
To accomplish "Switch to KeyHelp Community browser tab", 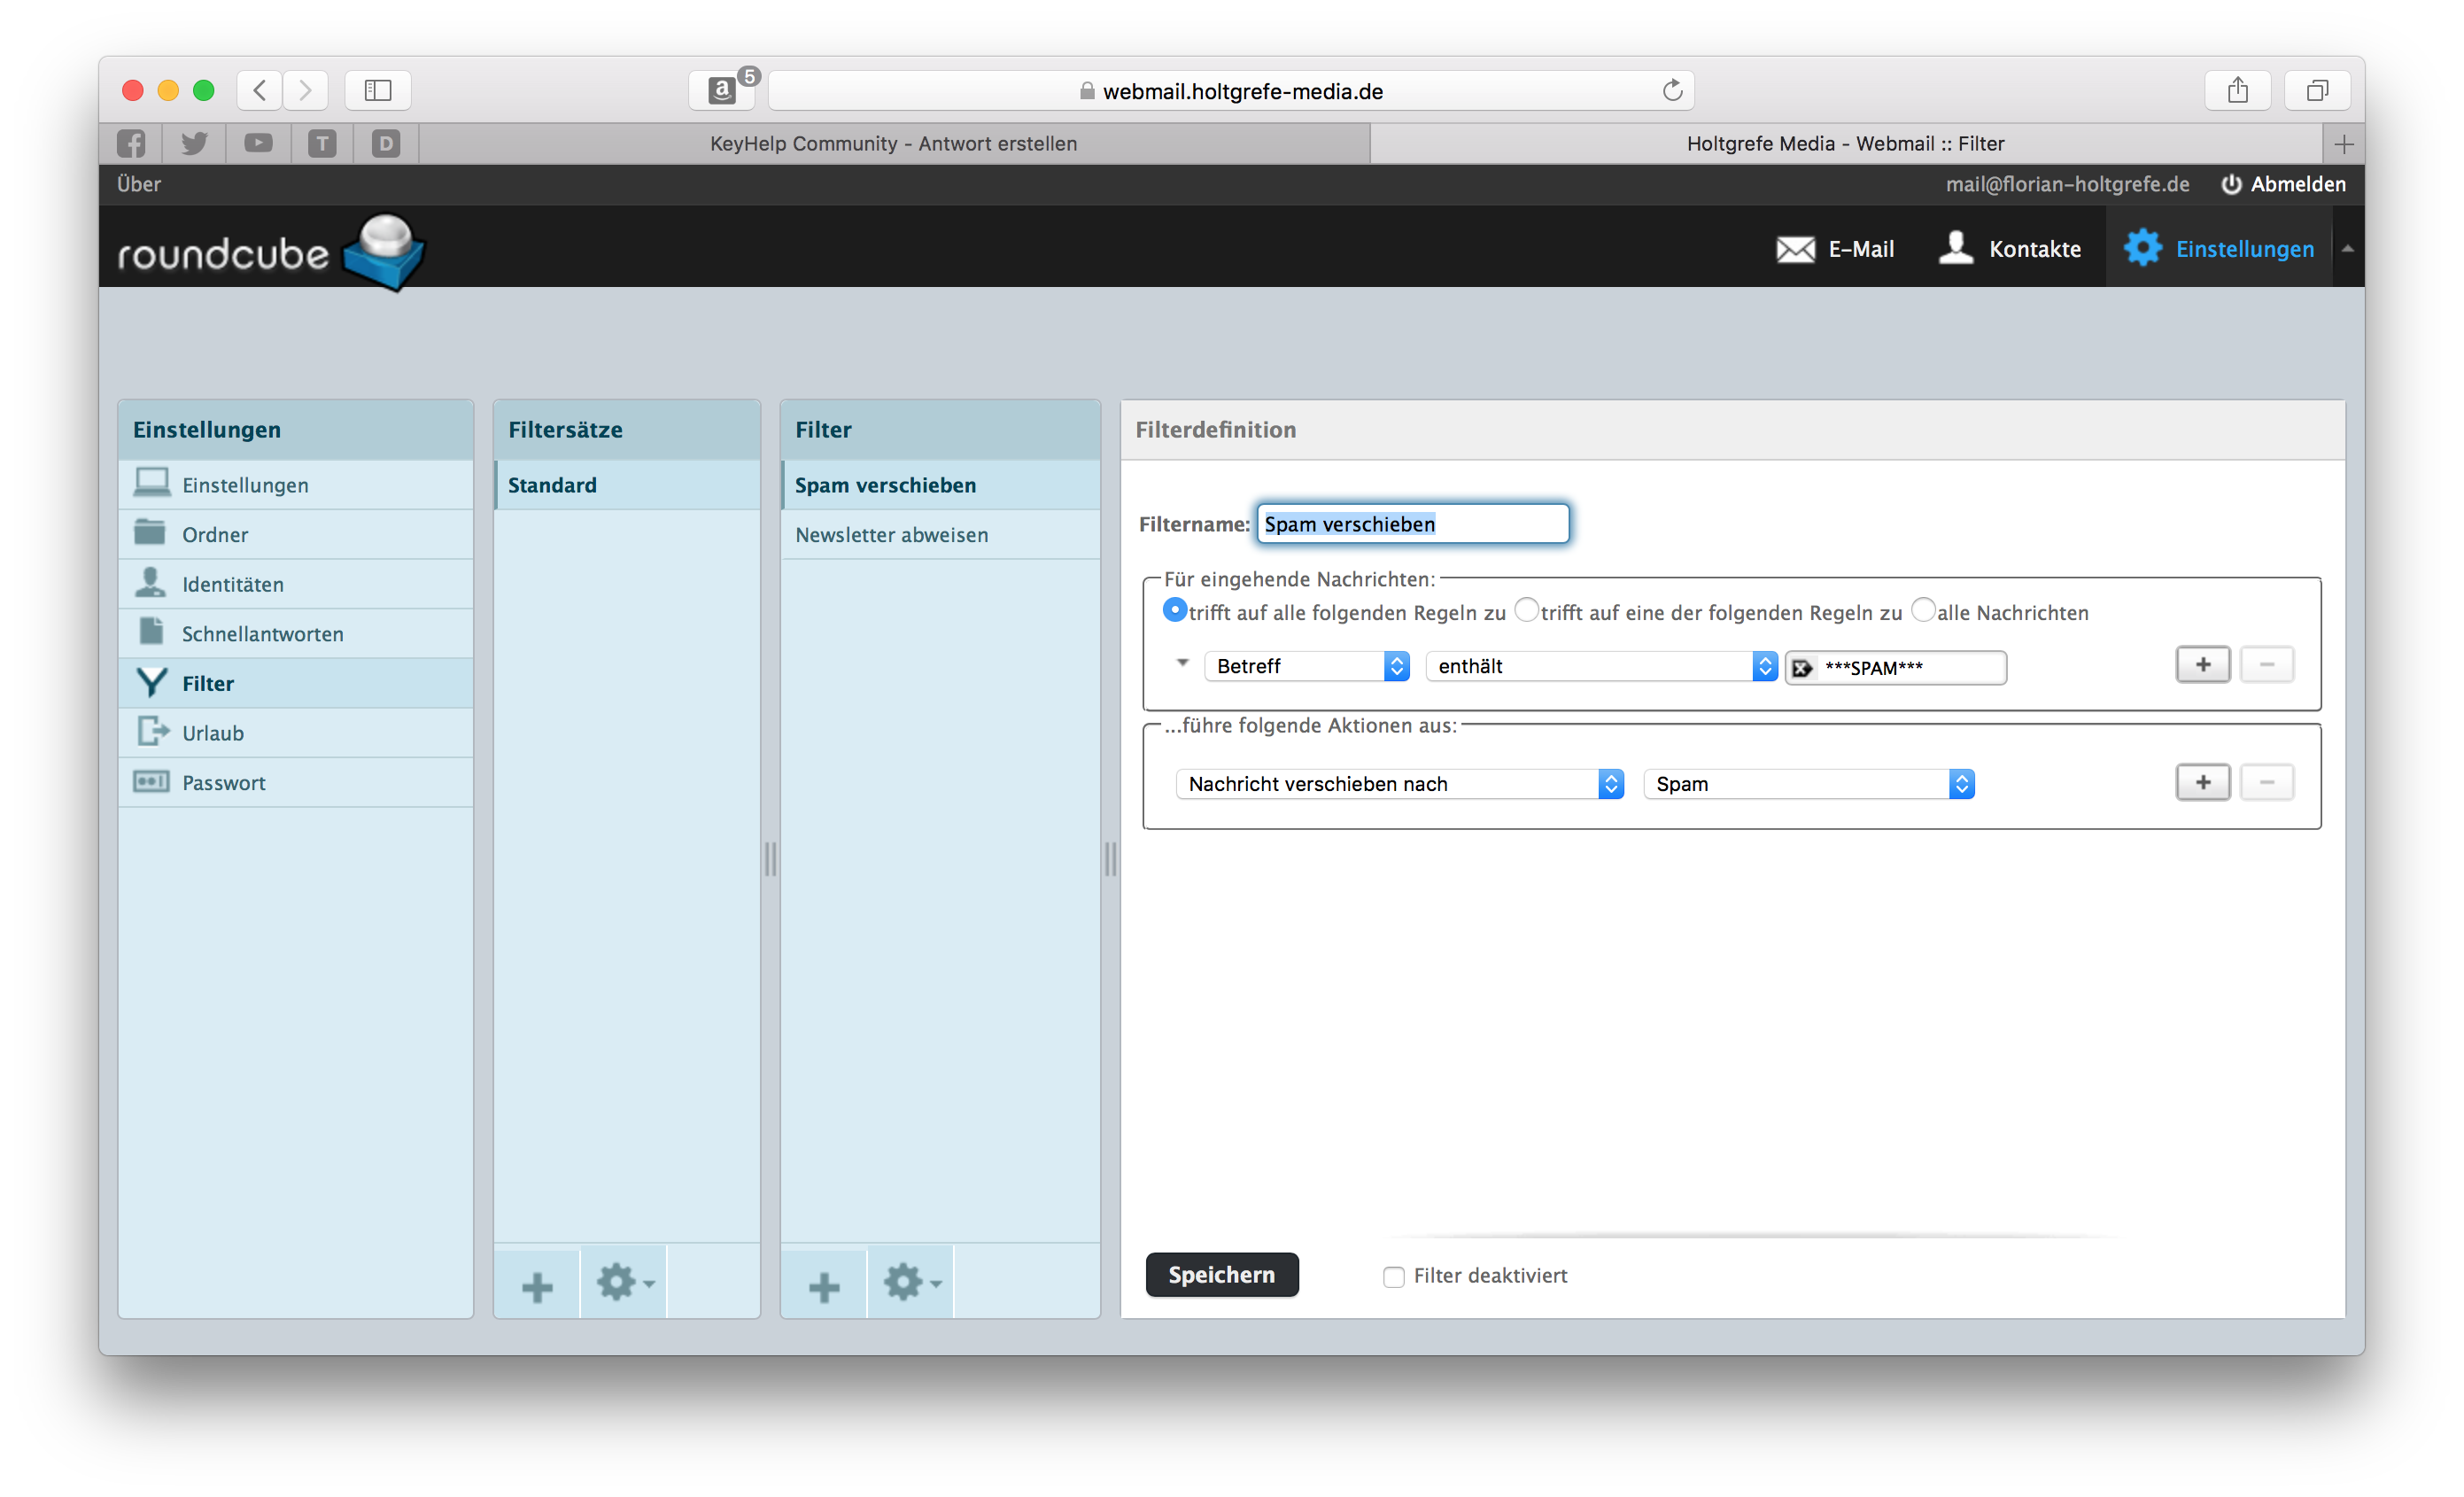I will click(893, 144).
